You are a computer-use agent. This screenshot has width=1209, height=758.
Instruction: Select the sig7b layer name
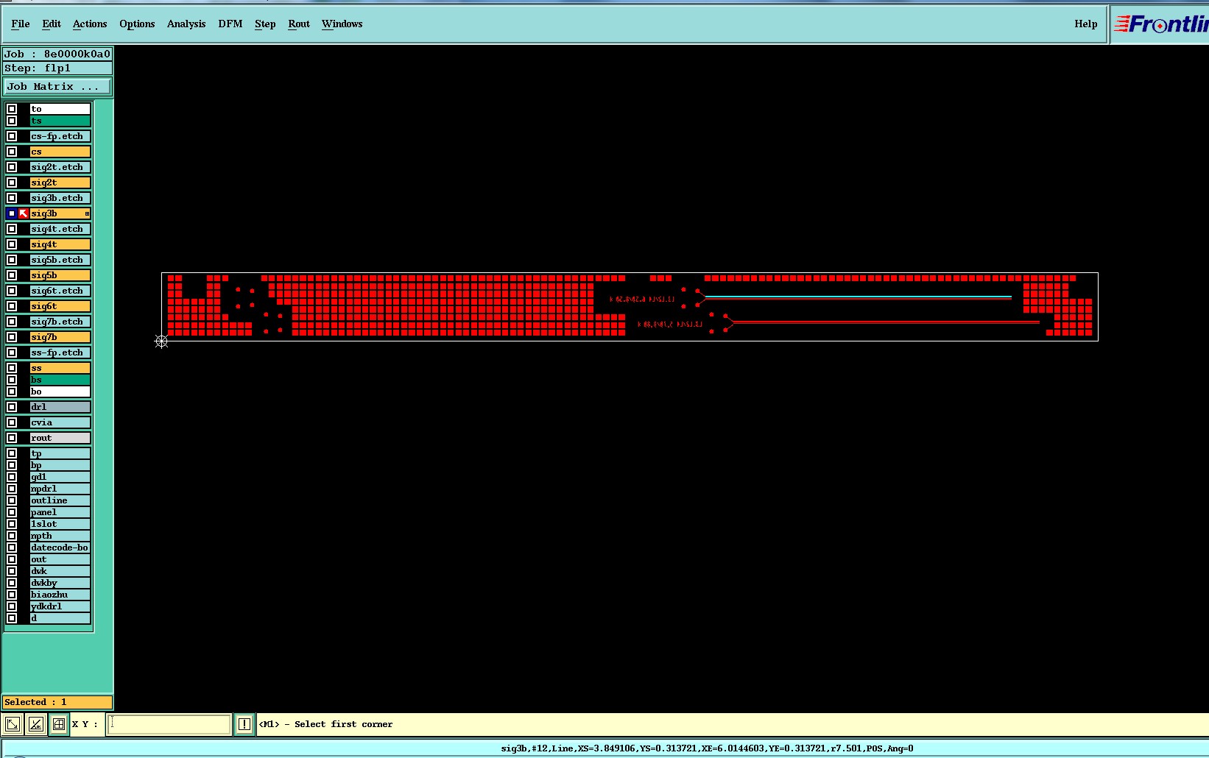(60, 337)
